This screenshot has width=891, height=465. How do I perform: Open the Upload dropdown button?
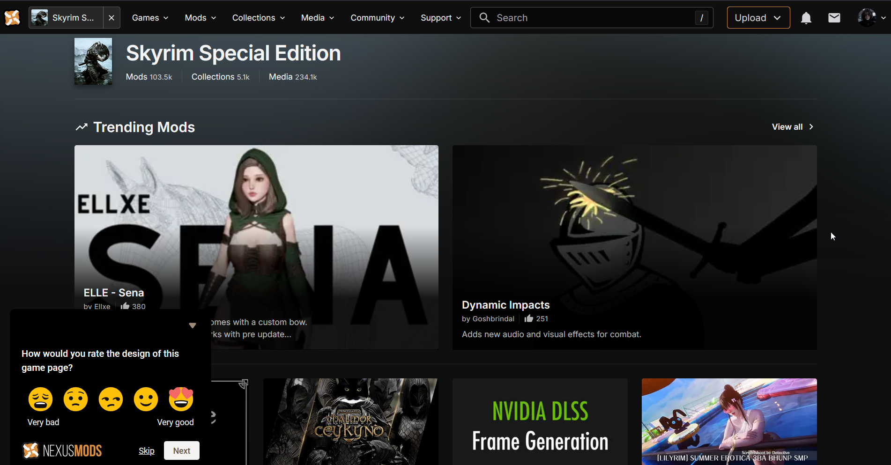758,18
